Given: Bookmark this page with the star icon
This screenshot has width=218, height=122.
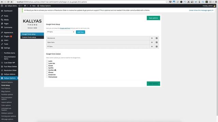Looking at the screenshot, I should click(x=167, y=2).
